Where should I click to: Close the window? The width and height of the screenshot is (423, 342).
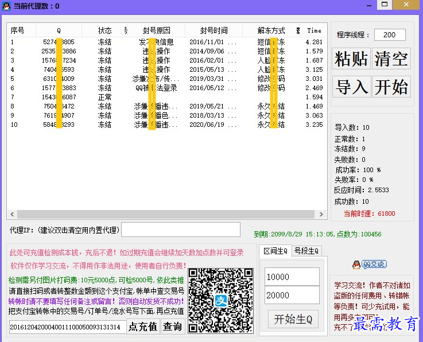point(406,5)
